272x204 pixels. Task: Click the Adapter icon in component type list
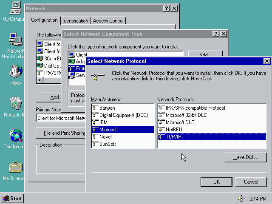pyautogui.click(x=72, y=61)
